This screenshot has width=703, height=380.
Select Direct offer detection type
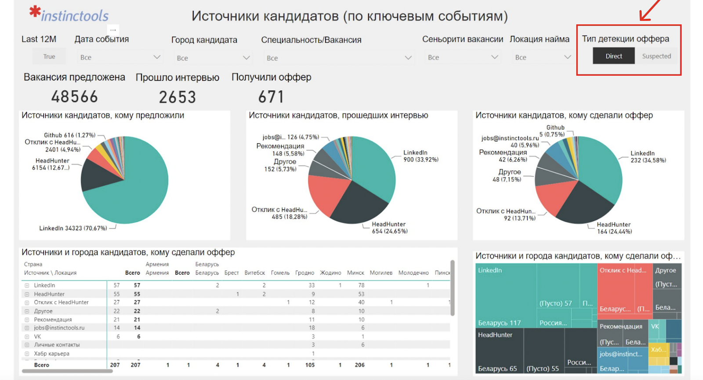tap(613, 56)
